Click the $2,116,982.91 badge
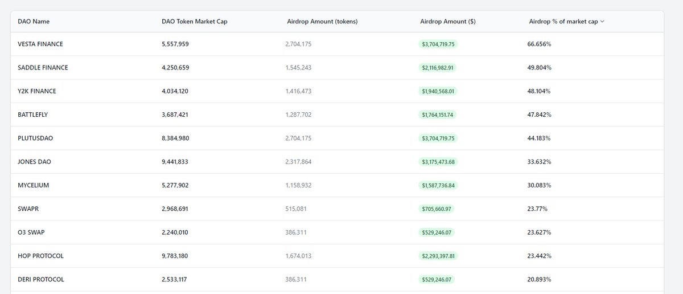This screenshot has width=683, height=294. pyautogui.click(x=437, y=68)
